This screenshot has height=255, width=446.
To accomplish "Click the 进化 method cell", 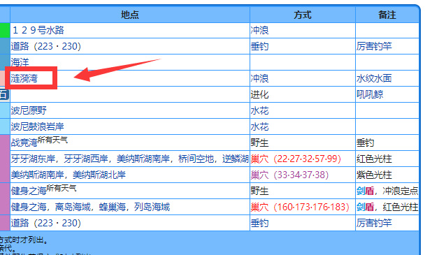I will point(259,94).
